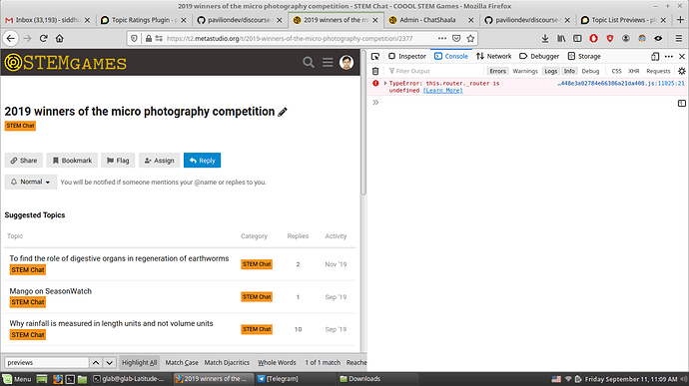Go to the Firefox home page

coord(59,39)
